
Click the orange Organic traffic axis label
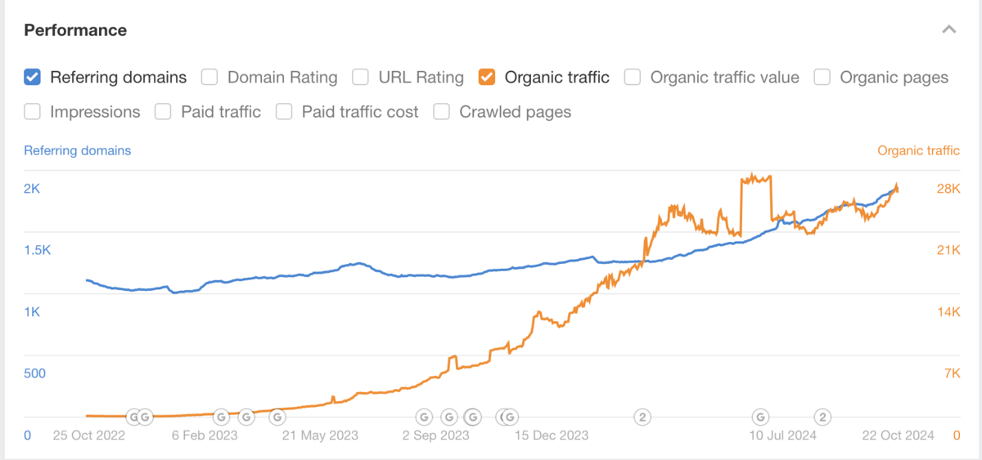coord(918,150)
